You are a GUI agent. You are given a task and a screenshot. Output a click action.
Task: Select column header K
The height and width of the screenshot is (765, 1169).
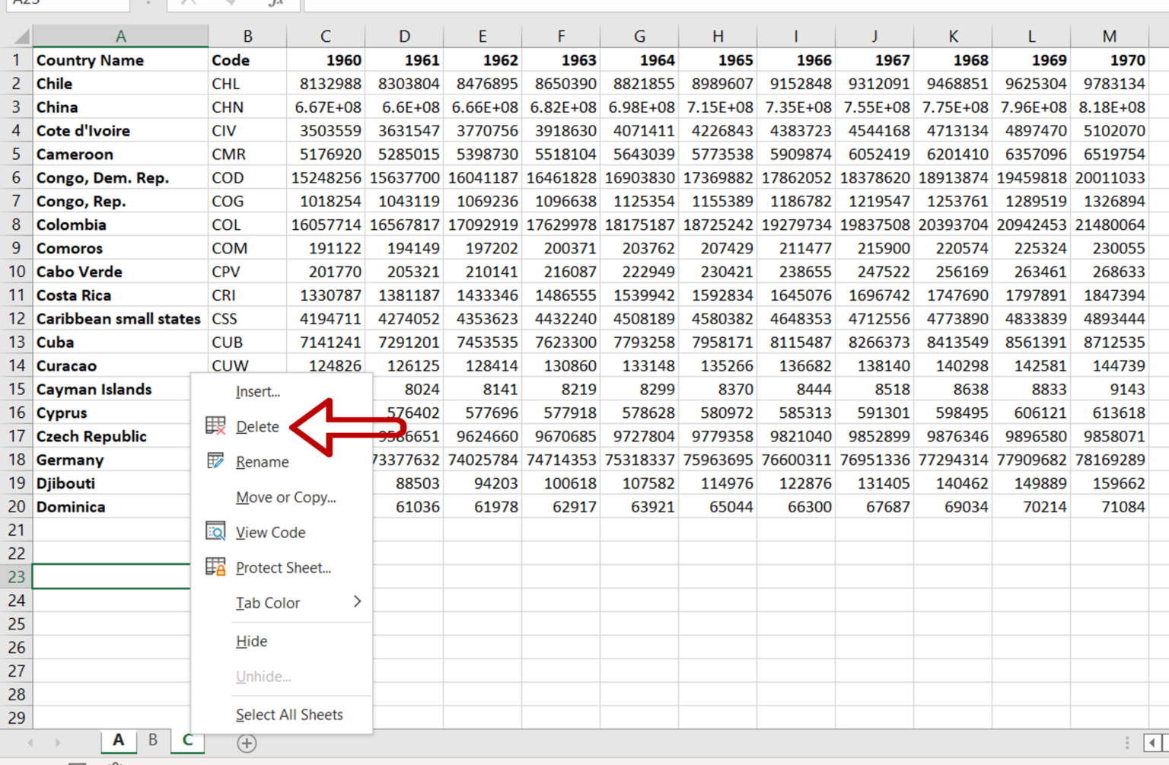[x=953, y=36]
